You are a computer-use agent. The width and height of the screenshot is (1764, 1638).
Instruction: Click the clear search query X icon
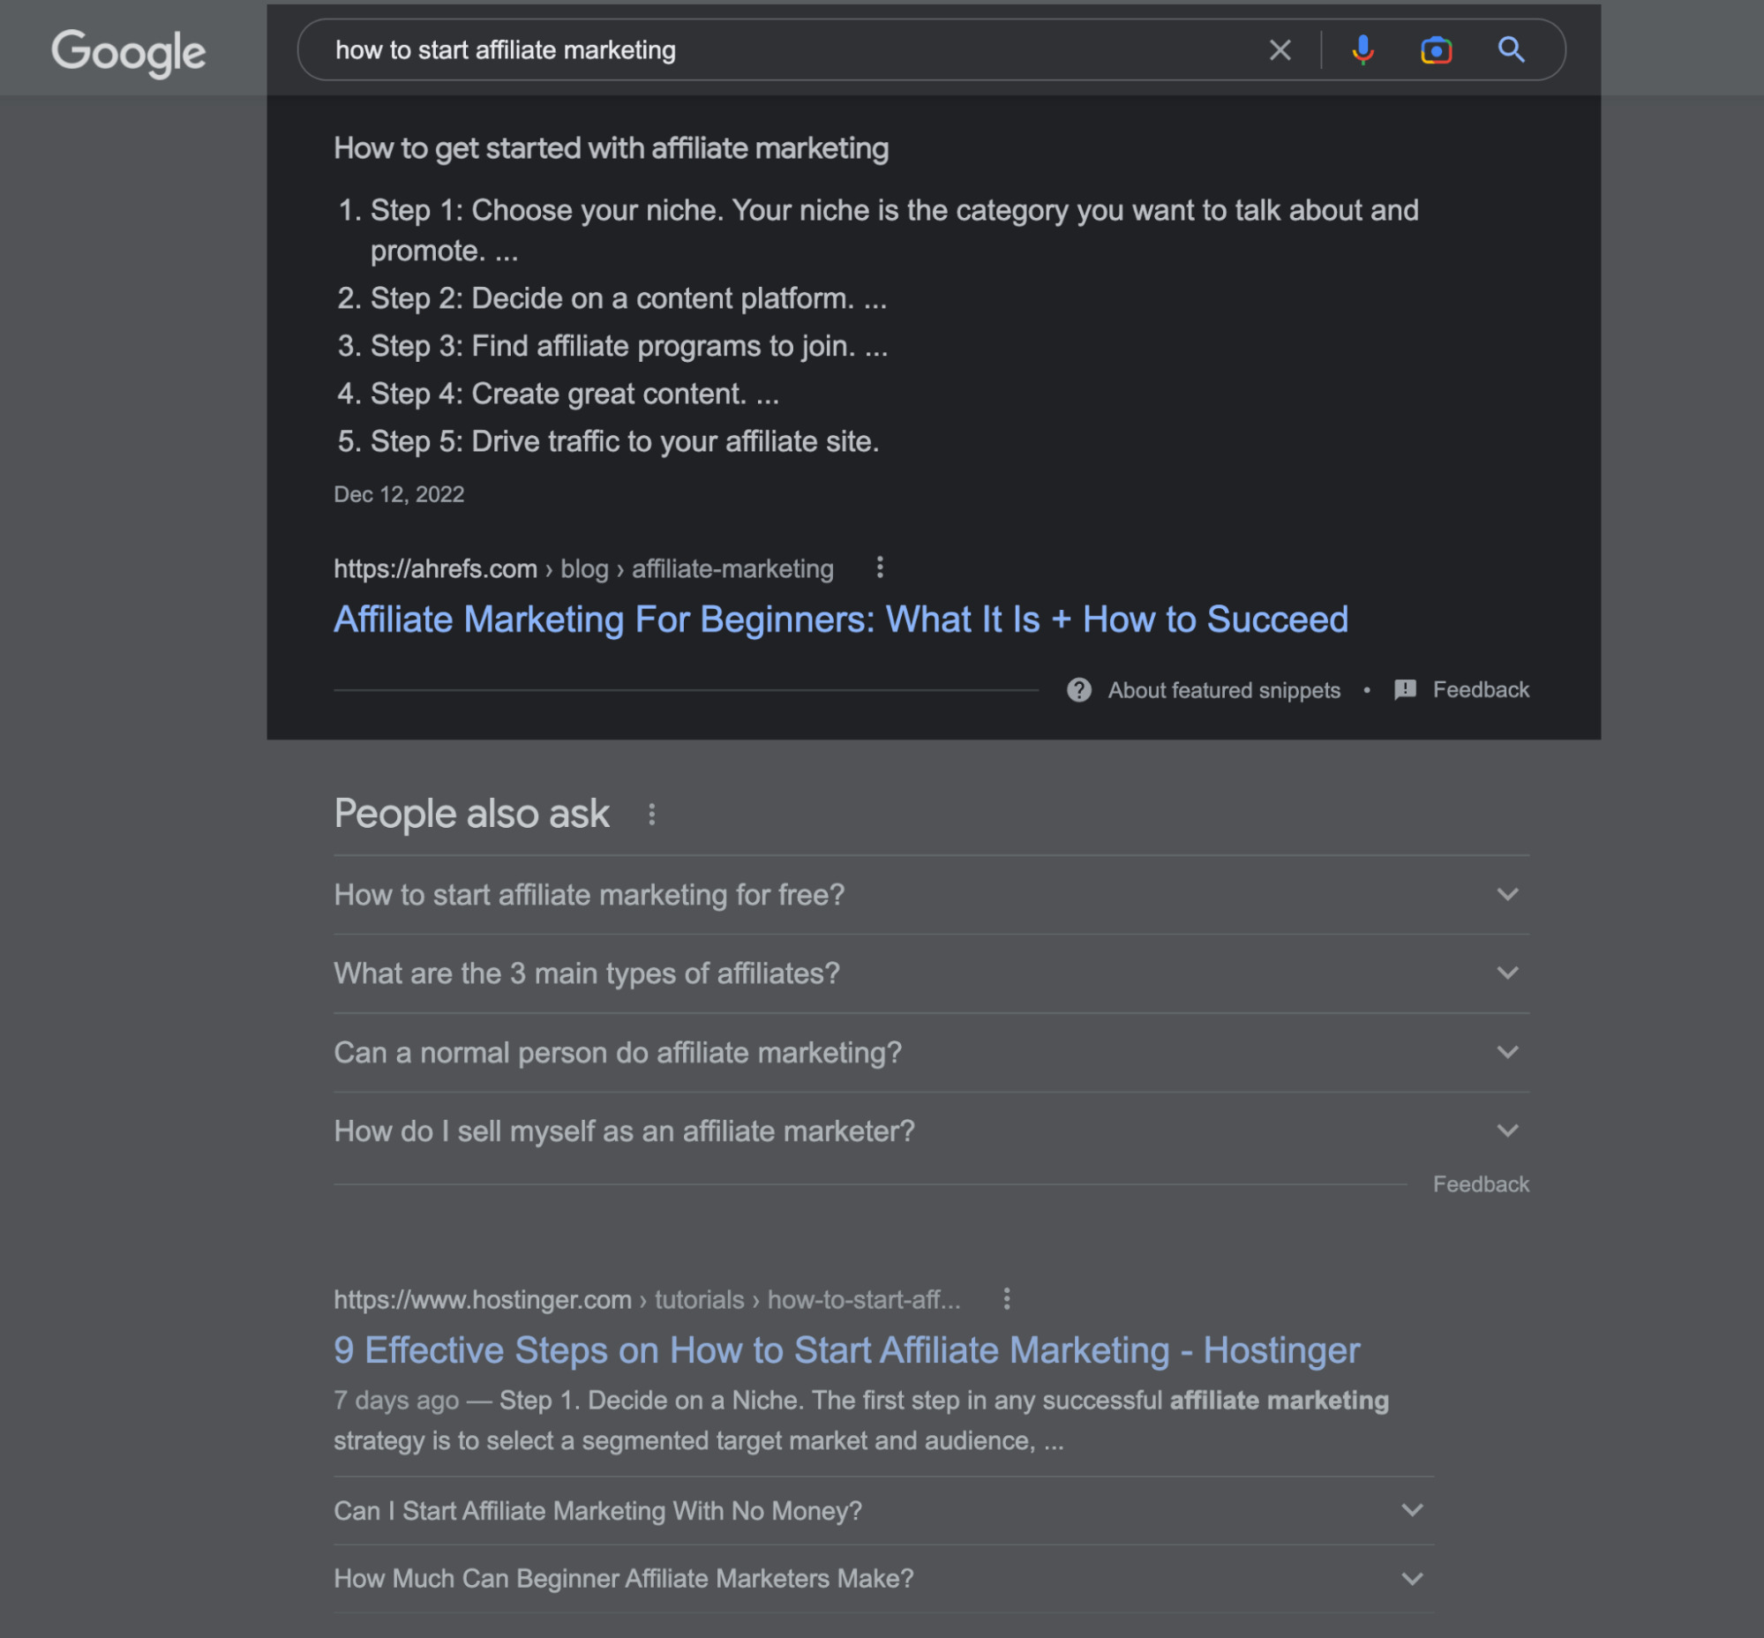(1278, 49)
